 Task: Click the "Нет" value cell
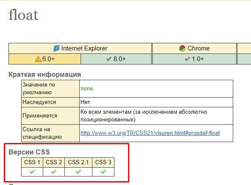[156, 102]
